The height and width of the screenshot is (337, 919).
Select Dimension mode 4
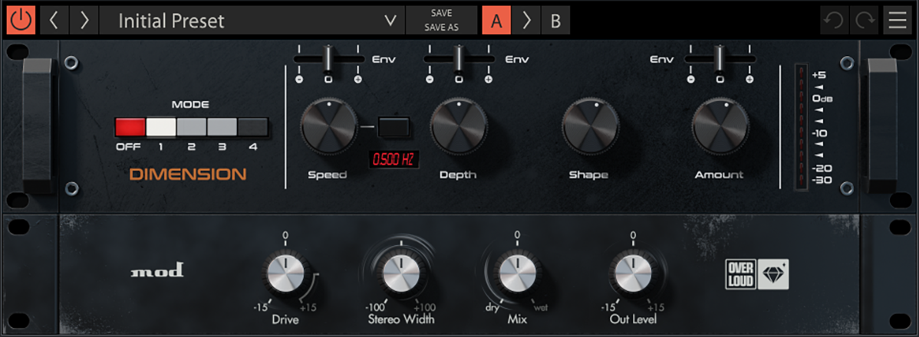[252, 126]
